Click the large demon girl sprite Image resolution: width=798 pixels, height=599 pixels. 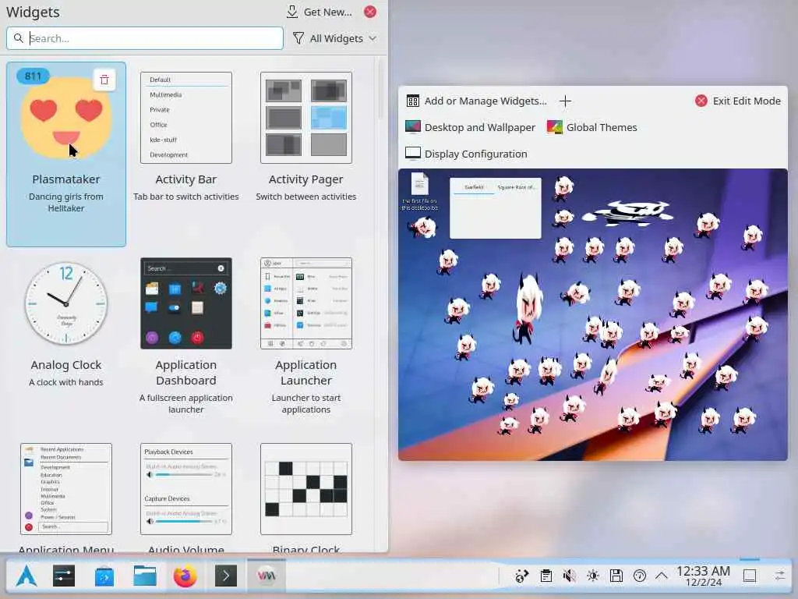pyautogui.click(x=527, y=308)
